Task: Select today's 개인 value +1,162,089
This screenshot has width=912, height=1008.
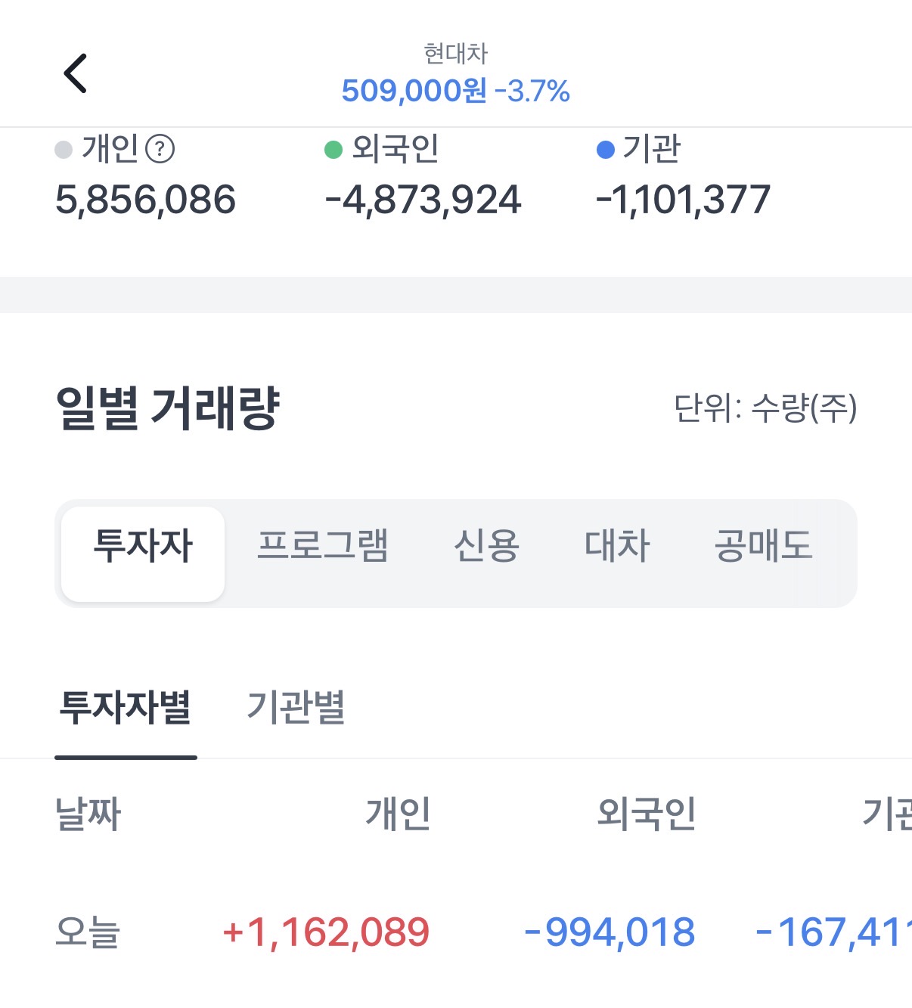Action: coord(326,932)
